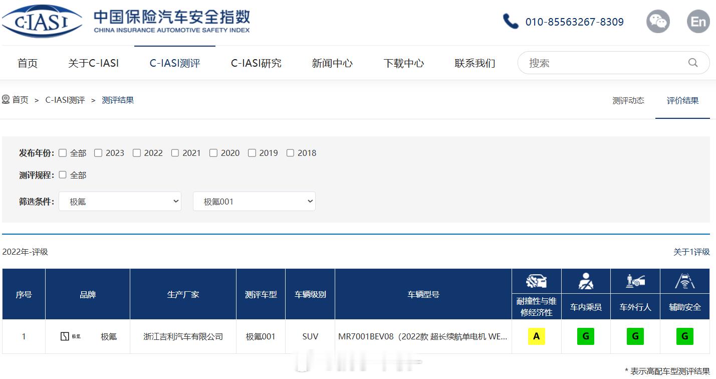Open the 关于C-IASI menu item
This screenshot has height=379, width=716.
94,63
